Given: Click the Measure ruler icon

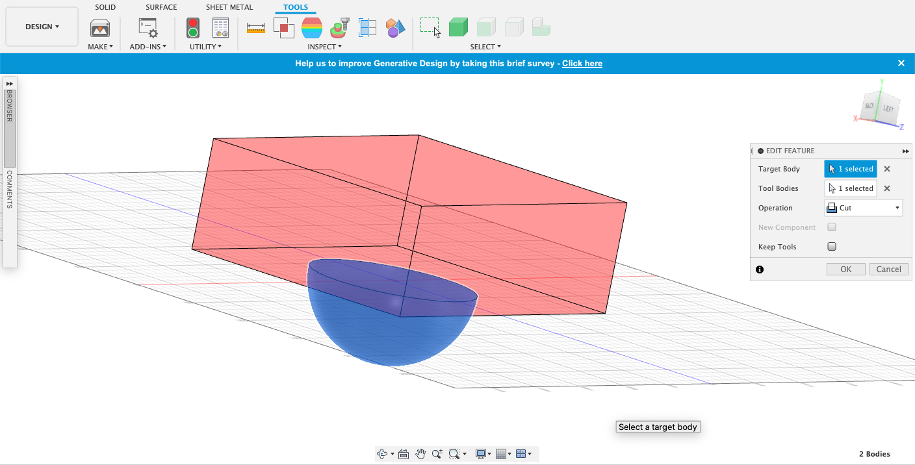Looking at the screenshot, I should [256, 27].
